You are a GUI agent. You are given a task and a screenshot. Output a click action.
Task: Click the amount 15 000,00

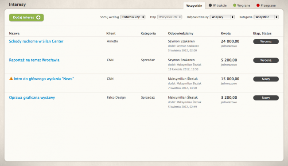tap(230, 79)
